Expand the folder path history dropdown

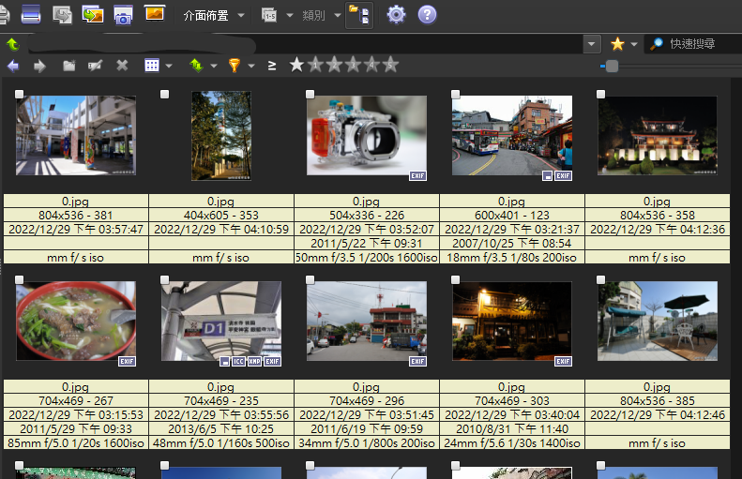[591, 44]
